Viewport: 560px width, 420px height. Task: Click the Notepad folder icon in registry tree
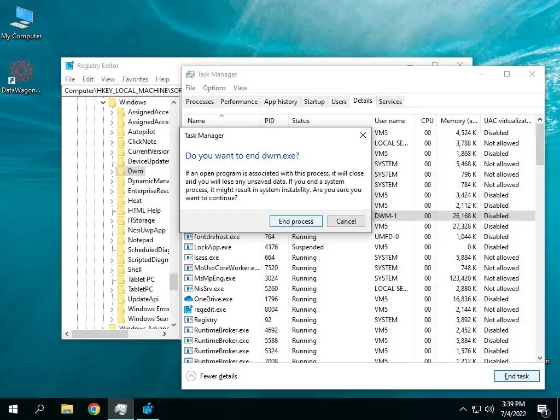click(121, 240)
